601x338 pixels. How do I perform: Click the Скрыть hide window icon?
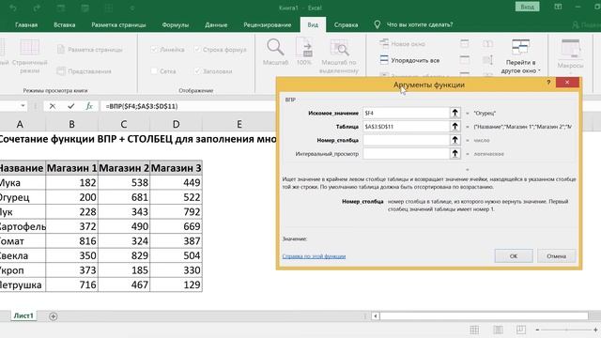tap(465, 60)
